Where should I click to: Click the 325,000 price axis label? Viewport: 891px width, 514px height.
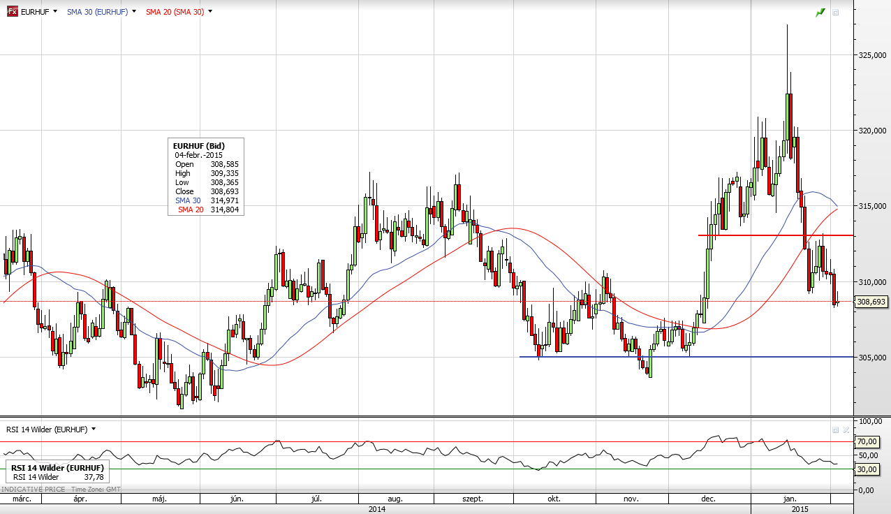click(872, 54)
